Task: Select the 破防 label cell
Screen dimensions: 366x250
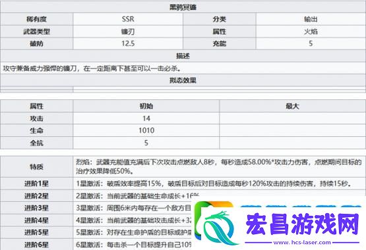Action: coord(36,43)
